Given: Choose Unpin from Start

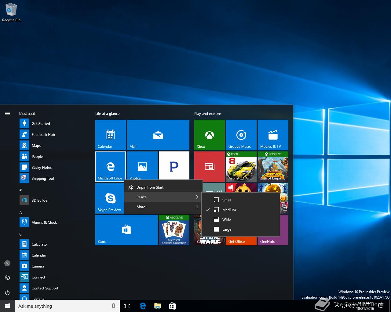Looking at the screenshot, I should [163, 187].
